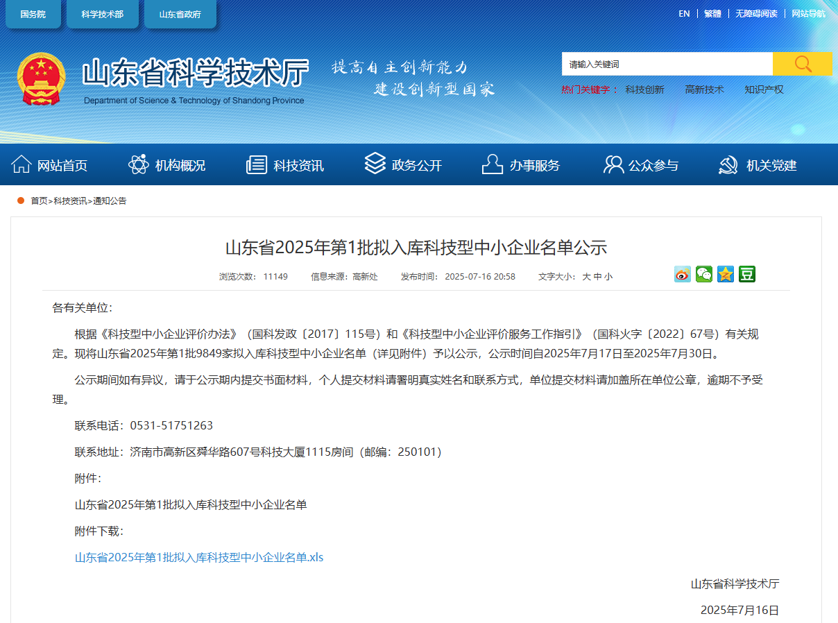Switch site language via EN link
The height and width of the screenshot is (623, 838).
[x=684, y=14]
